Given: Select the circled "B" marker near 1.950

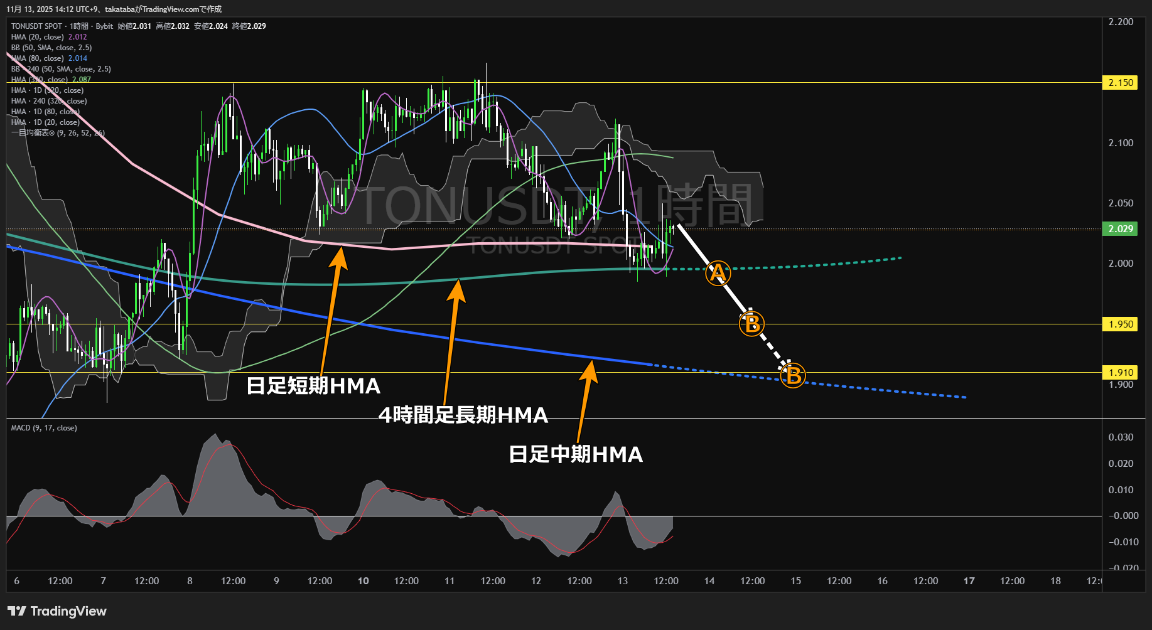Looking at the screenshot, I should (751, 323).
